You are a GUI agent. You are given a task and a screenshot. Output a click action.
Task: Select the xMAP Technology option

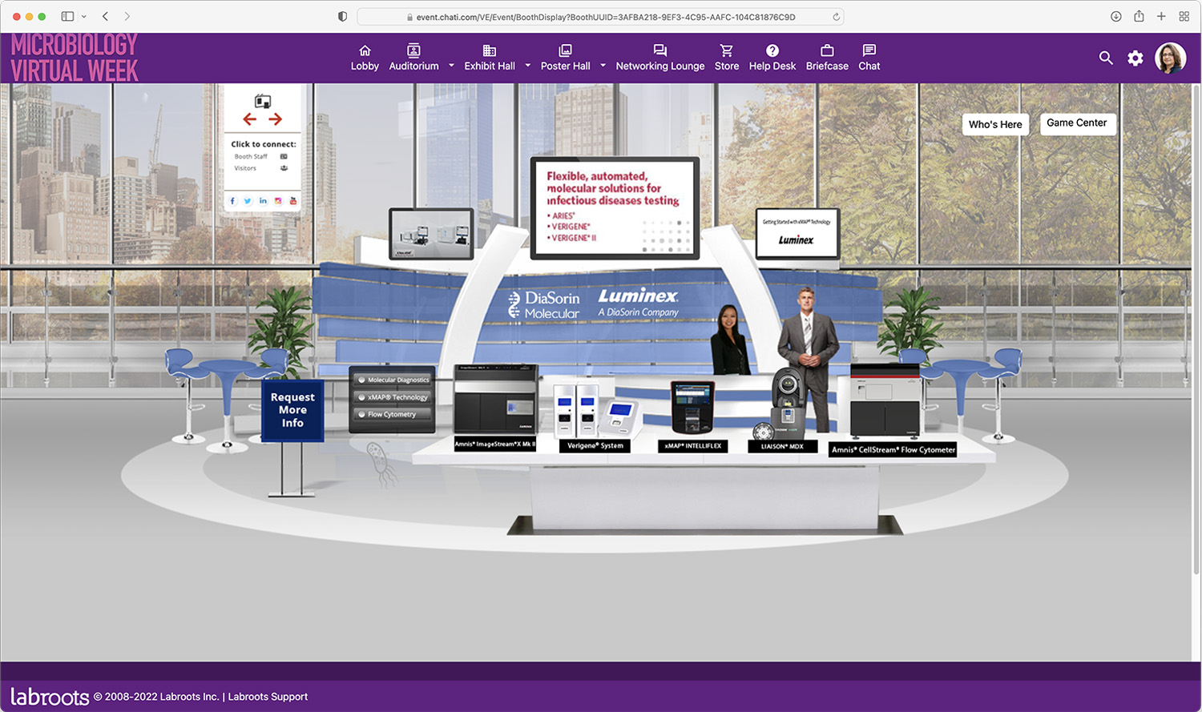point(392,396)
